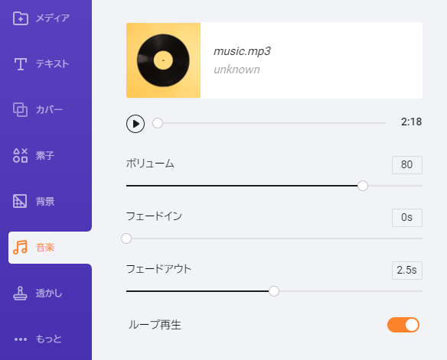Click the fade-in value field 0s
The width and height of the screenshot is (447, 360).
click(x=407, y=218)
